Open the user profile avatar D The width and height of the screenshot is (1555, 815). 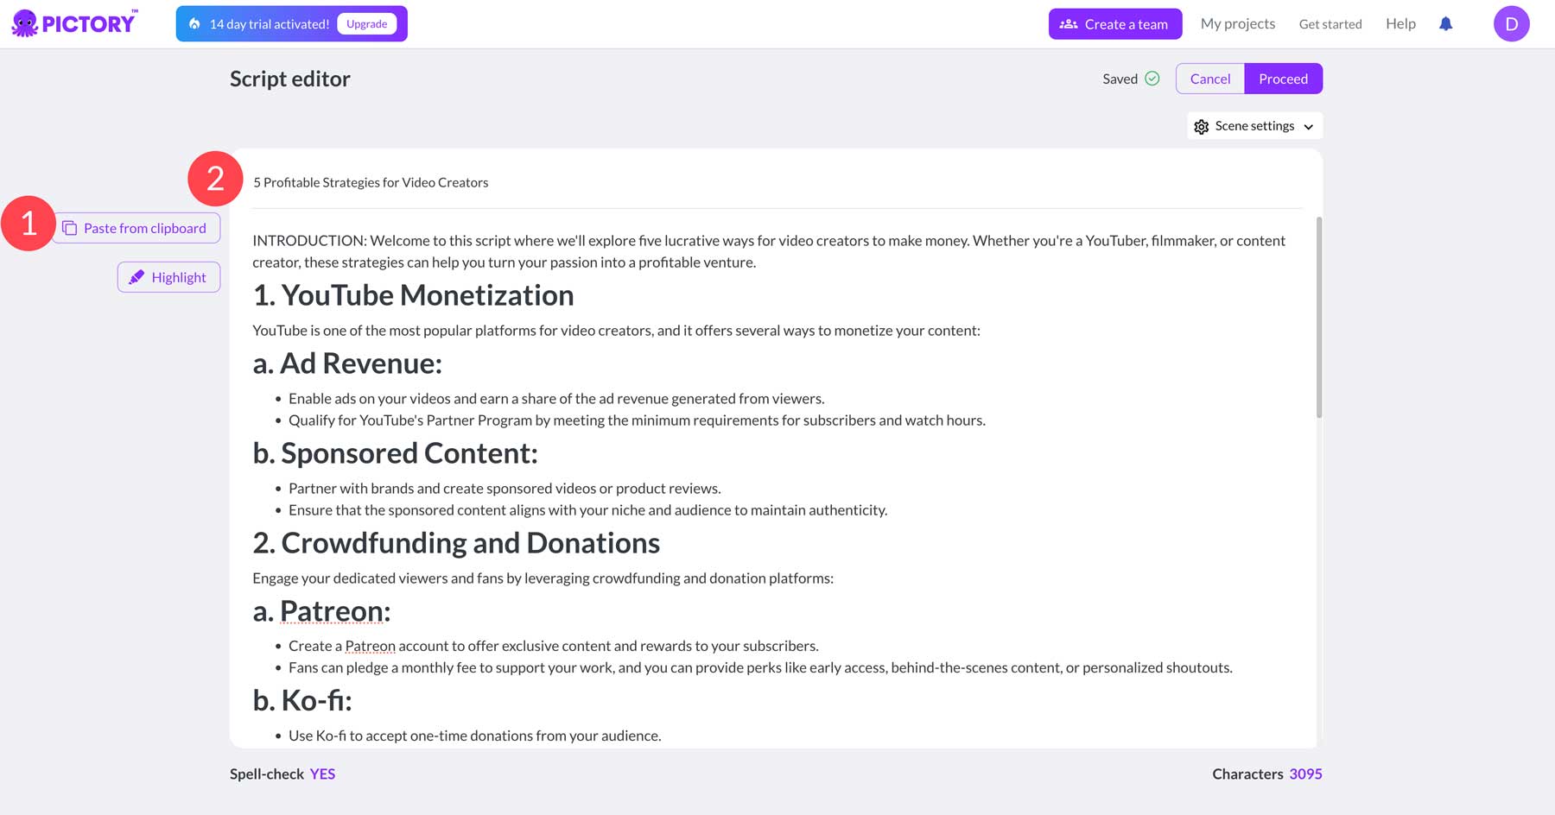(1511, 24)
